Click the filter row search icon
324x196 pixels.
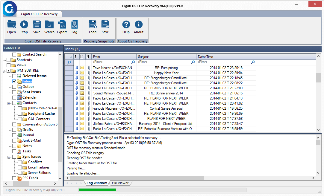69,62
